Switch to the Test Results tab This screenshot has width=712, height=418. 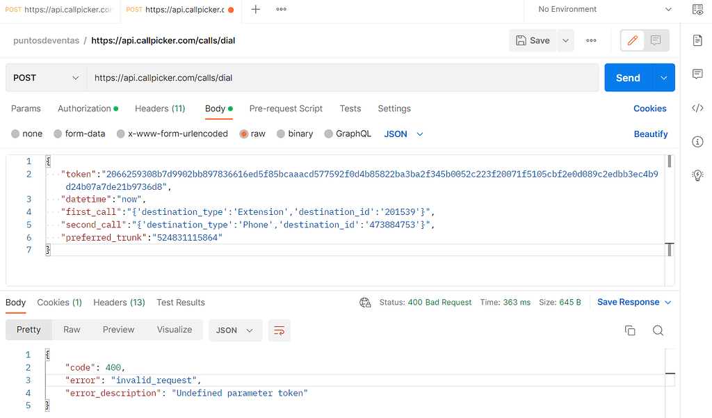(x=181, y=303)
